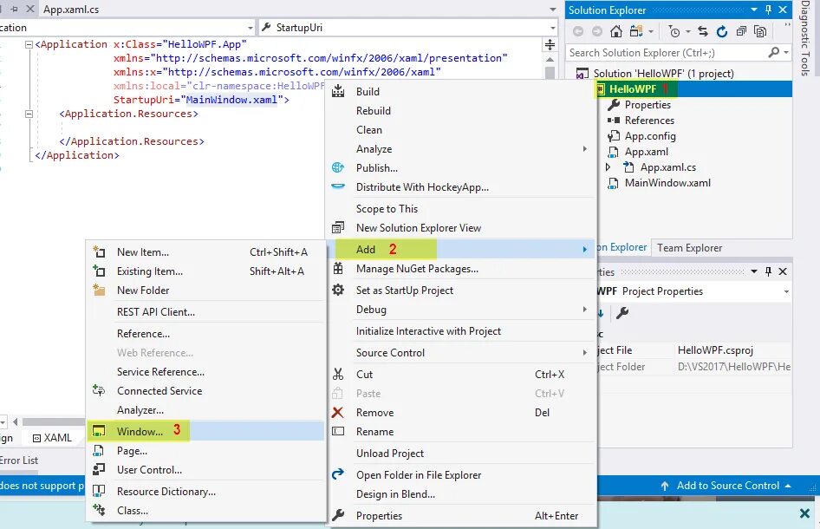This screenshot has height=529, width=820.
Task: Choose Rebuild from the context menu
Action: [x=462, y=110]
